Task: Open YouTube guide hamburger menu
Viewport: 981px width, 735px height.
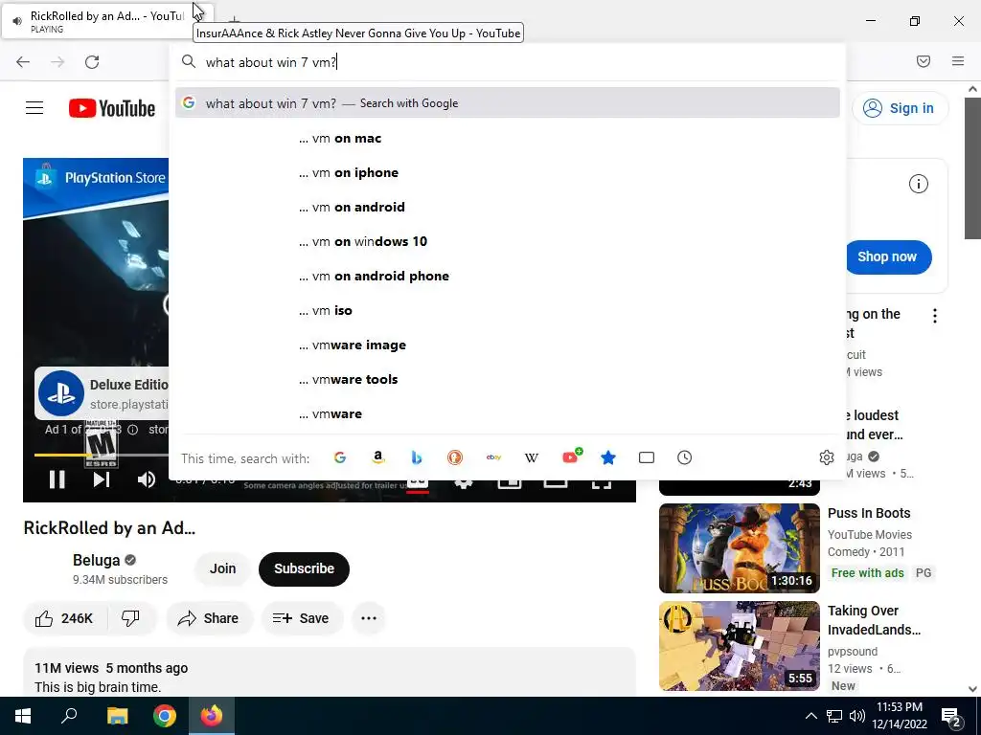Action: [34, 108]
